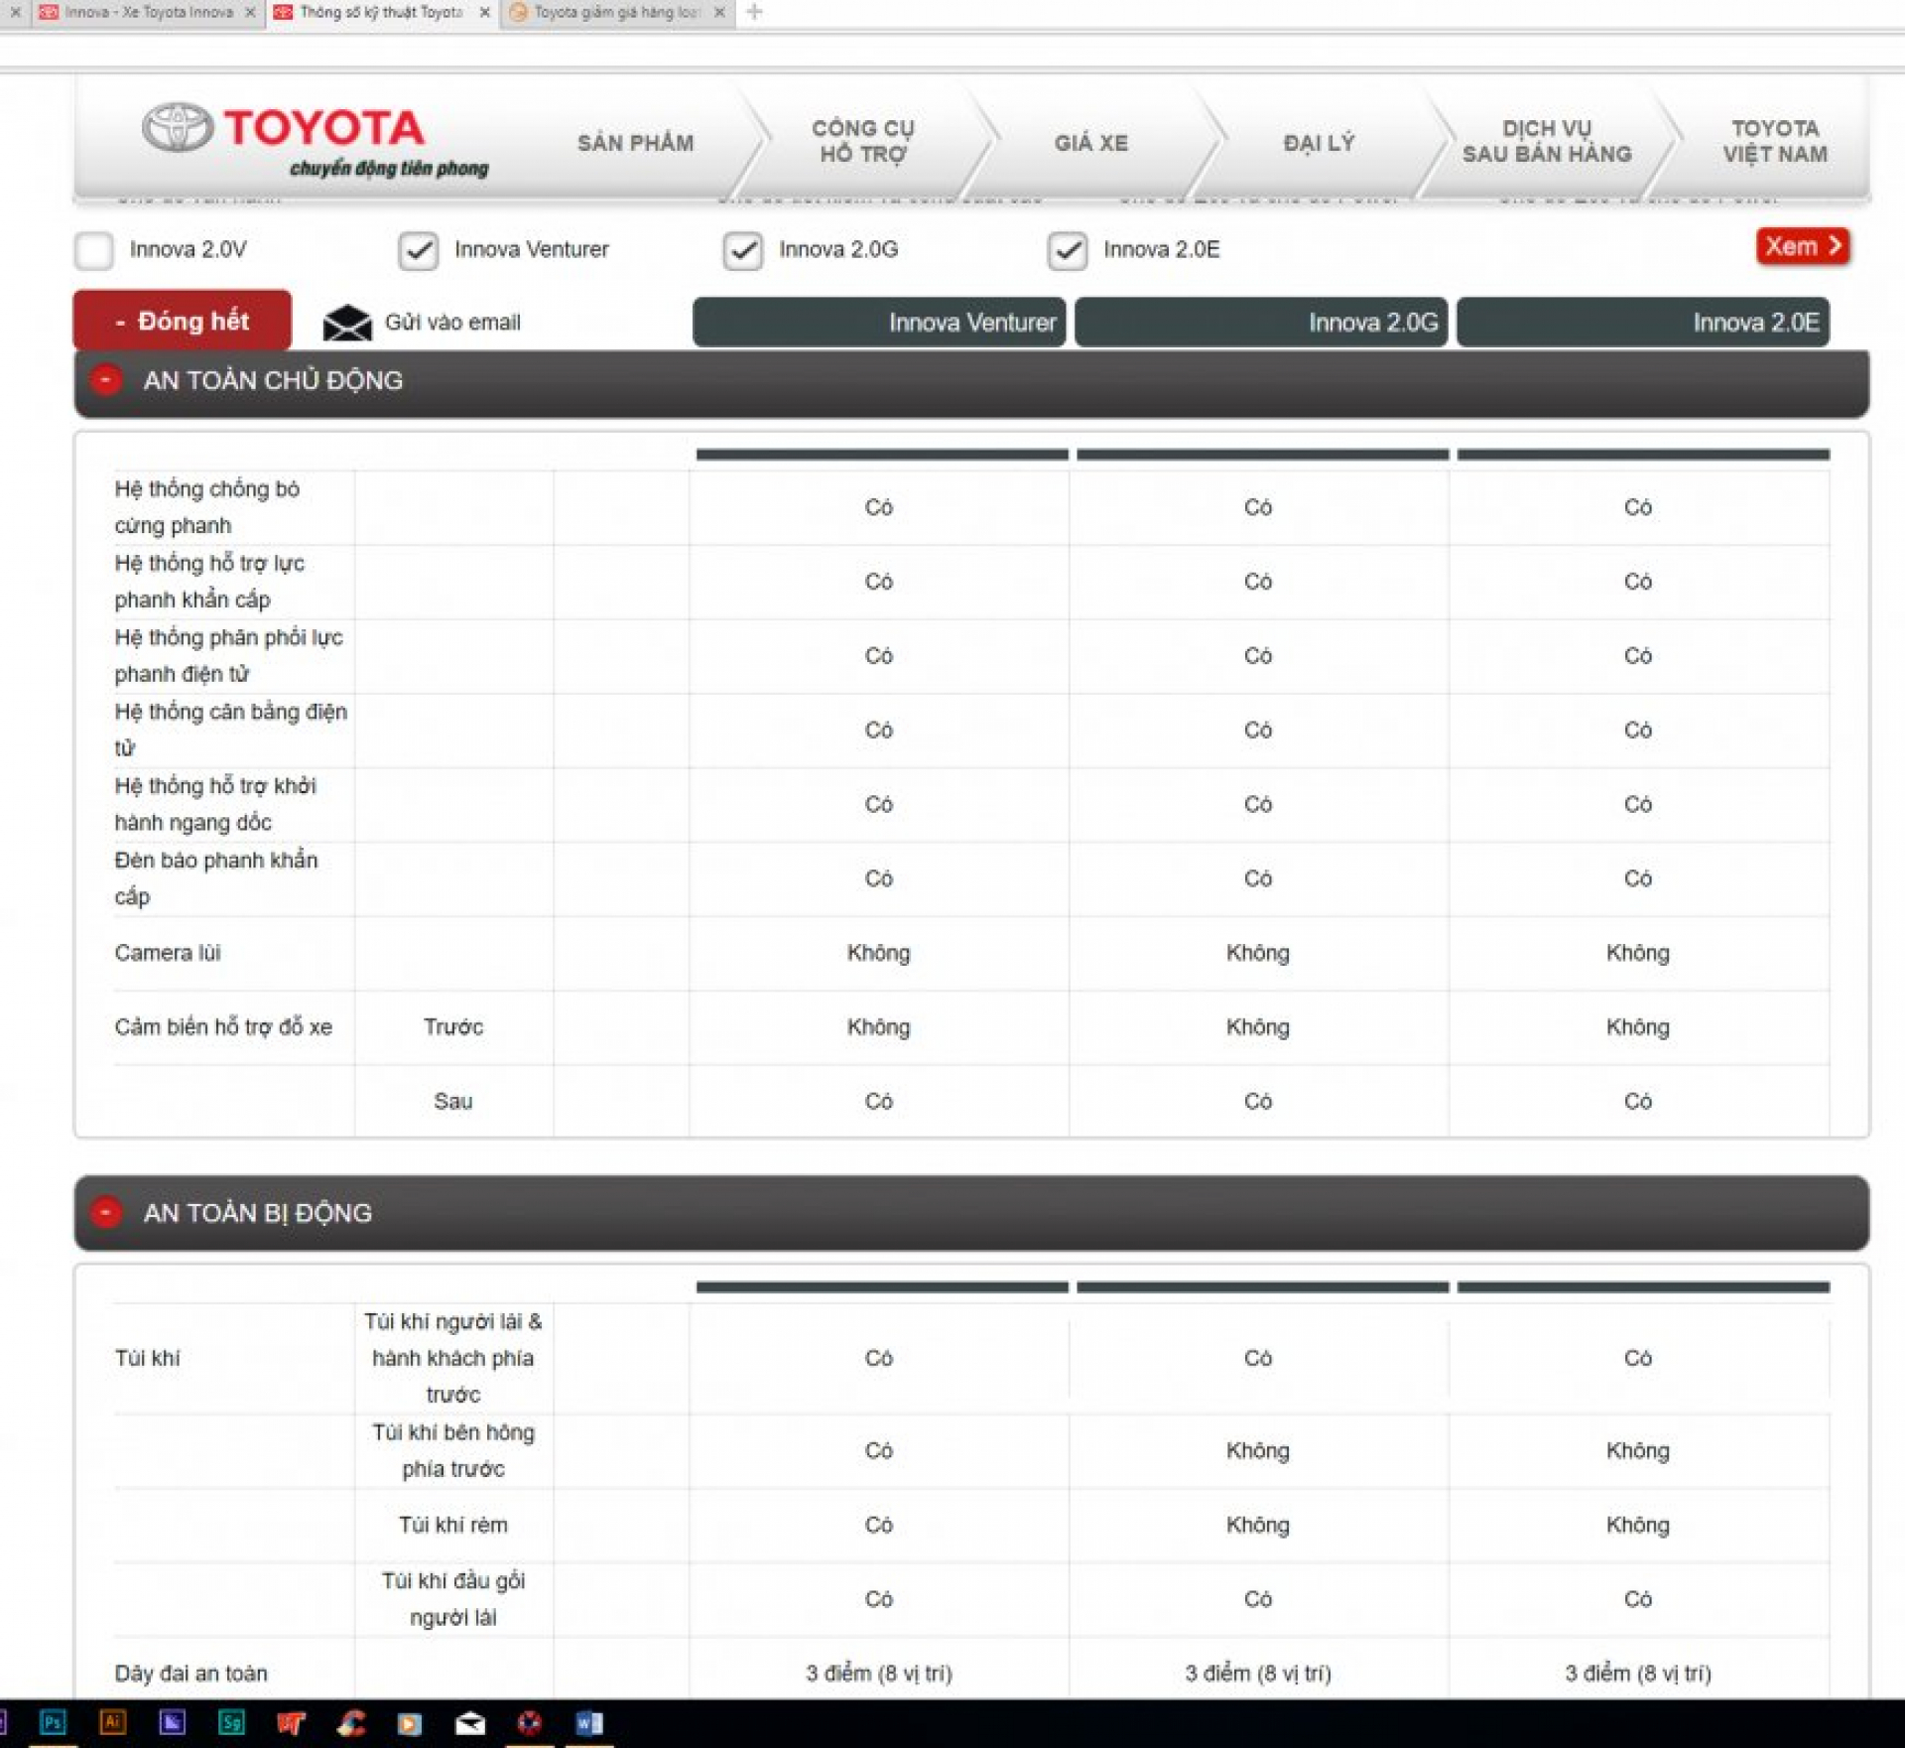The width and height of the screenshot is (1905, 1748).
Task: Open the red VT app in the taskbar
Action: [291, 1723]
